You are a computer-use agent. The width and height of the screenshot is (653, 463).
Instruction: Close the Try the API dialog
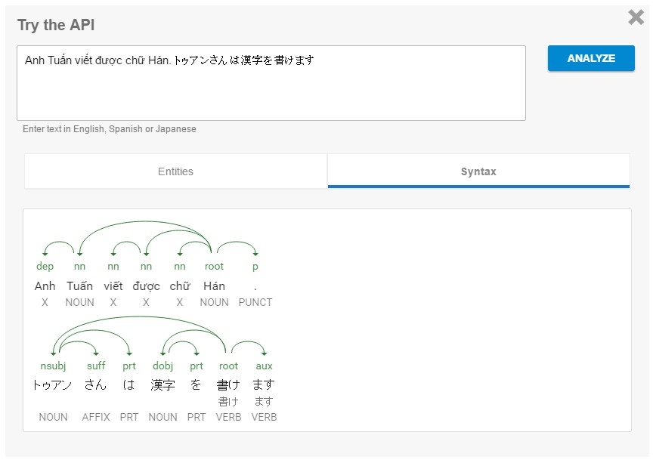coord(636,17)
